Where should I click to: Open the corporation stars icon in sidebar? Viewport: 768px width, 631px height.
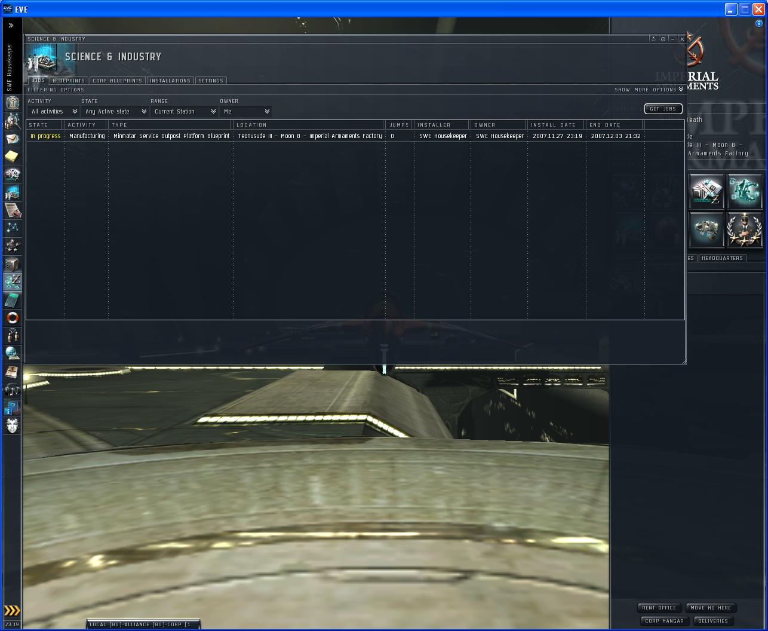coord(13,246)
